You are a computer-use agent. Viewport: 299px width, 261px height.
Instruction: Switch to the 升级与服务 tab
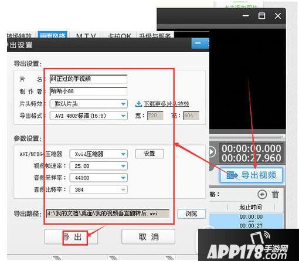[155, 35]
